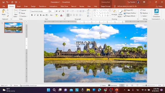Apply the yellow text highlight color

tap(57, 15)
